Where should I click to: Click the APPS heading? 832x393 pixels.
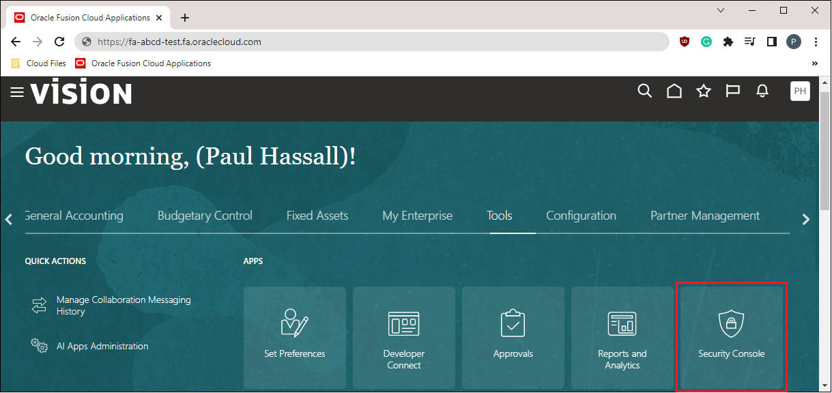[253, 261]
